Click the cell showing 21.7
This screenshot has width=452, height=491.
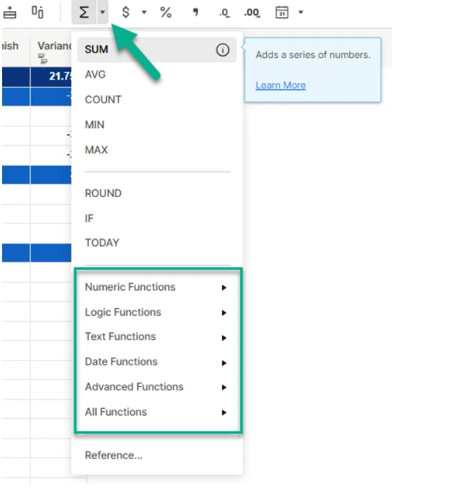pyautogui.click(x=51, y=76)
